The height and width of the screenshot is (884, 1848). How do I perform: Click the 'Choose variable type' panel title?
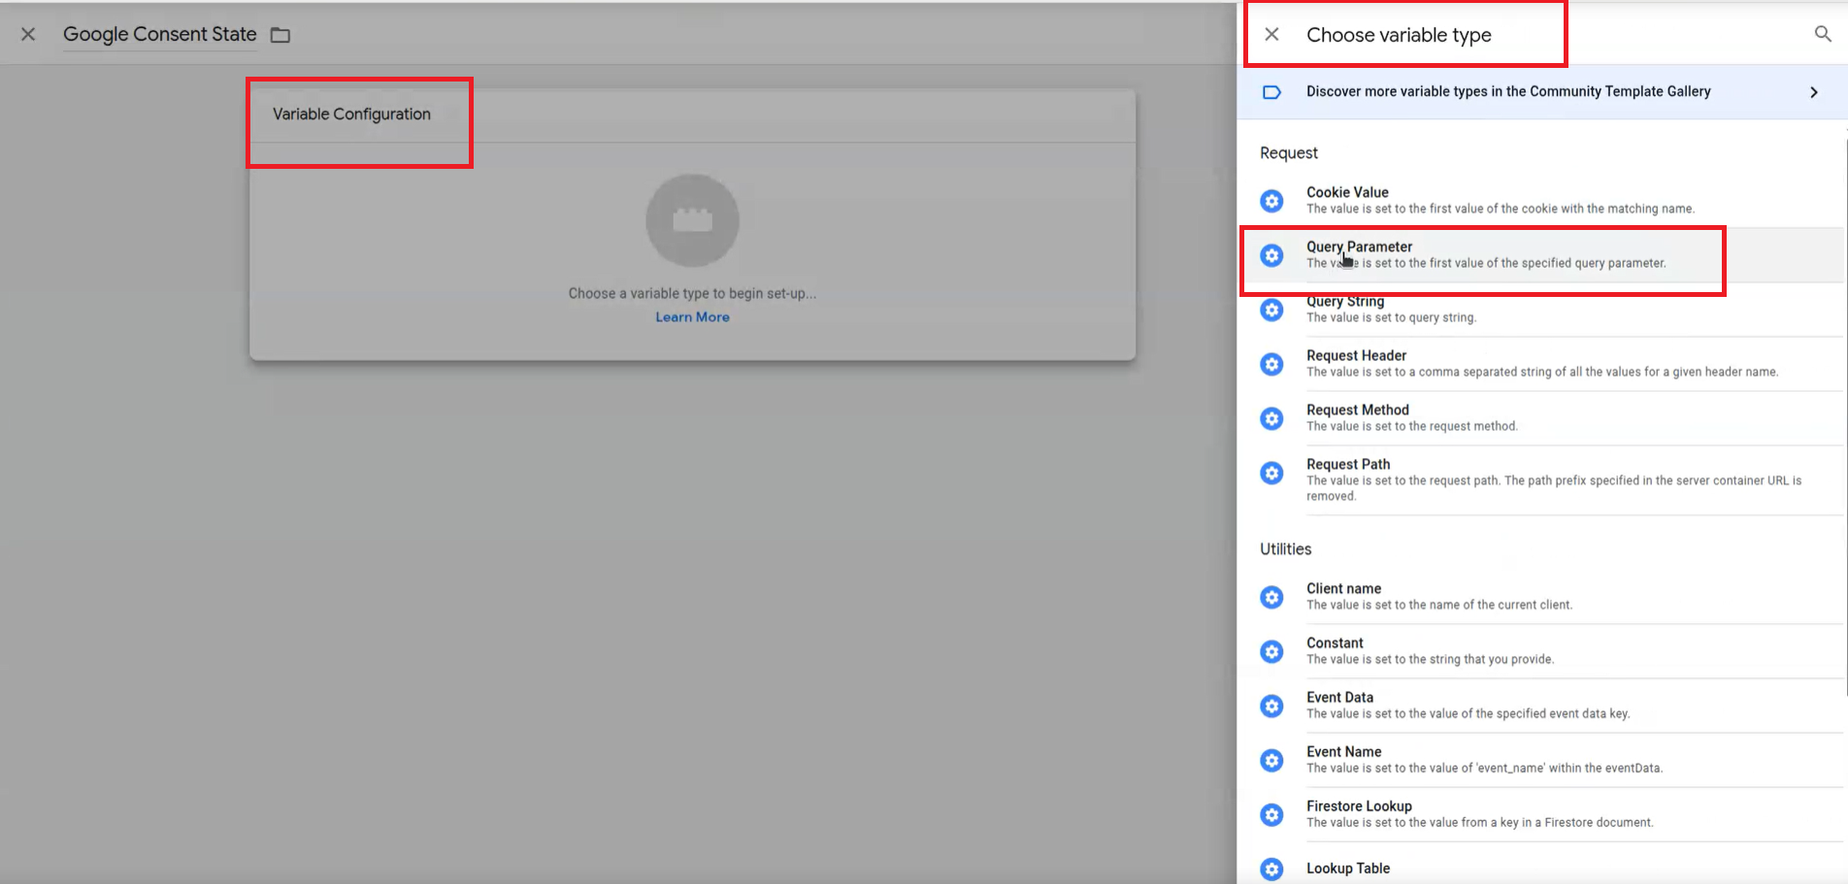(x=1399, y=35)
